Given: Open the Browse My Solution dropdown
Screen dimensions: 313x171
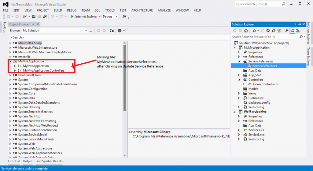Looking at the screenshot, I should (86, 31).
